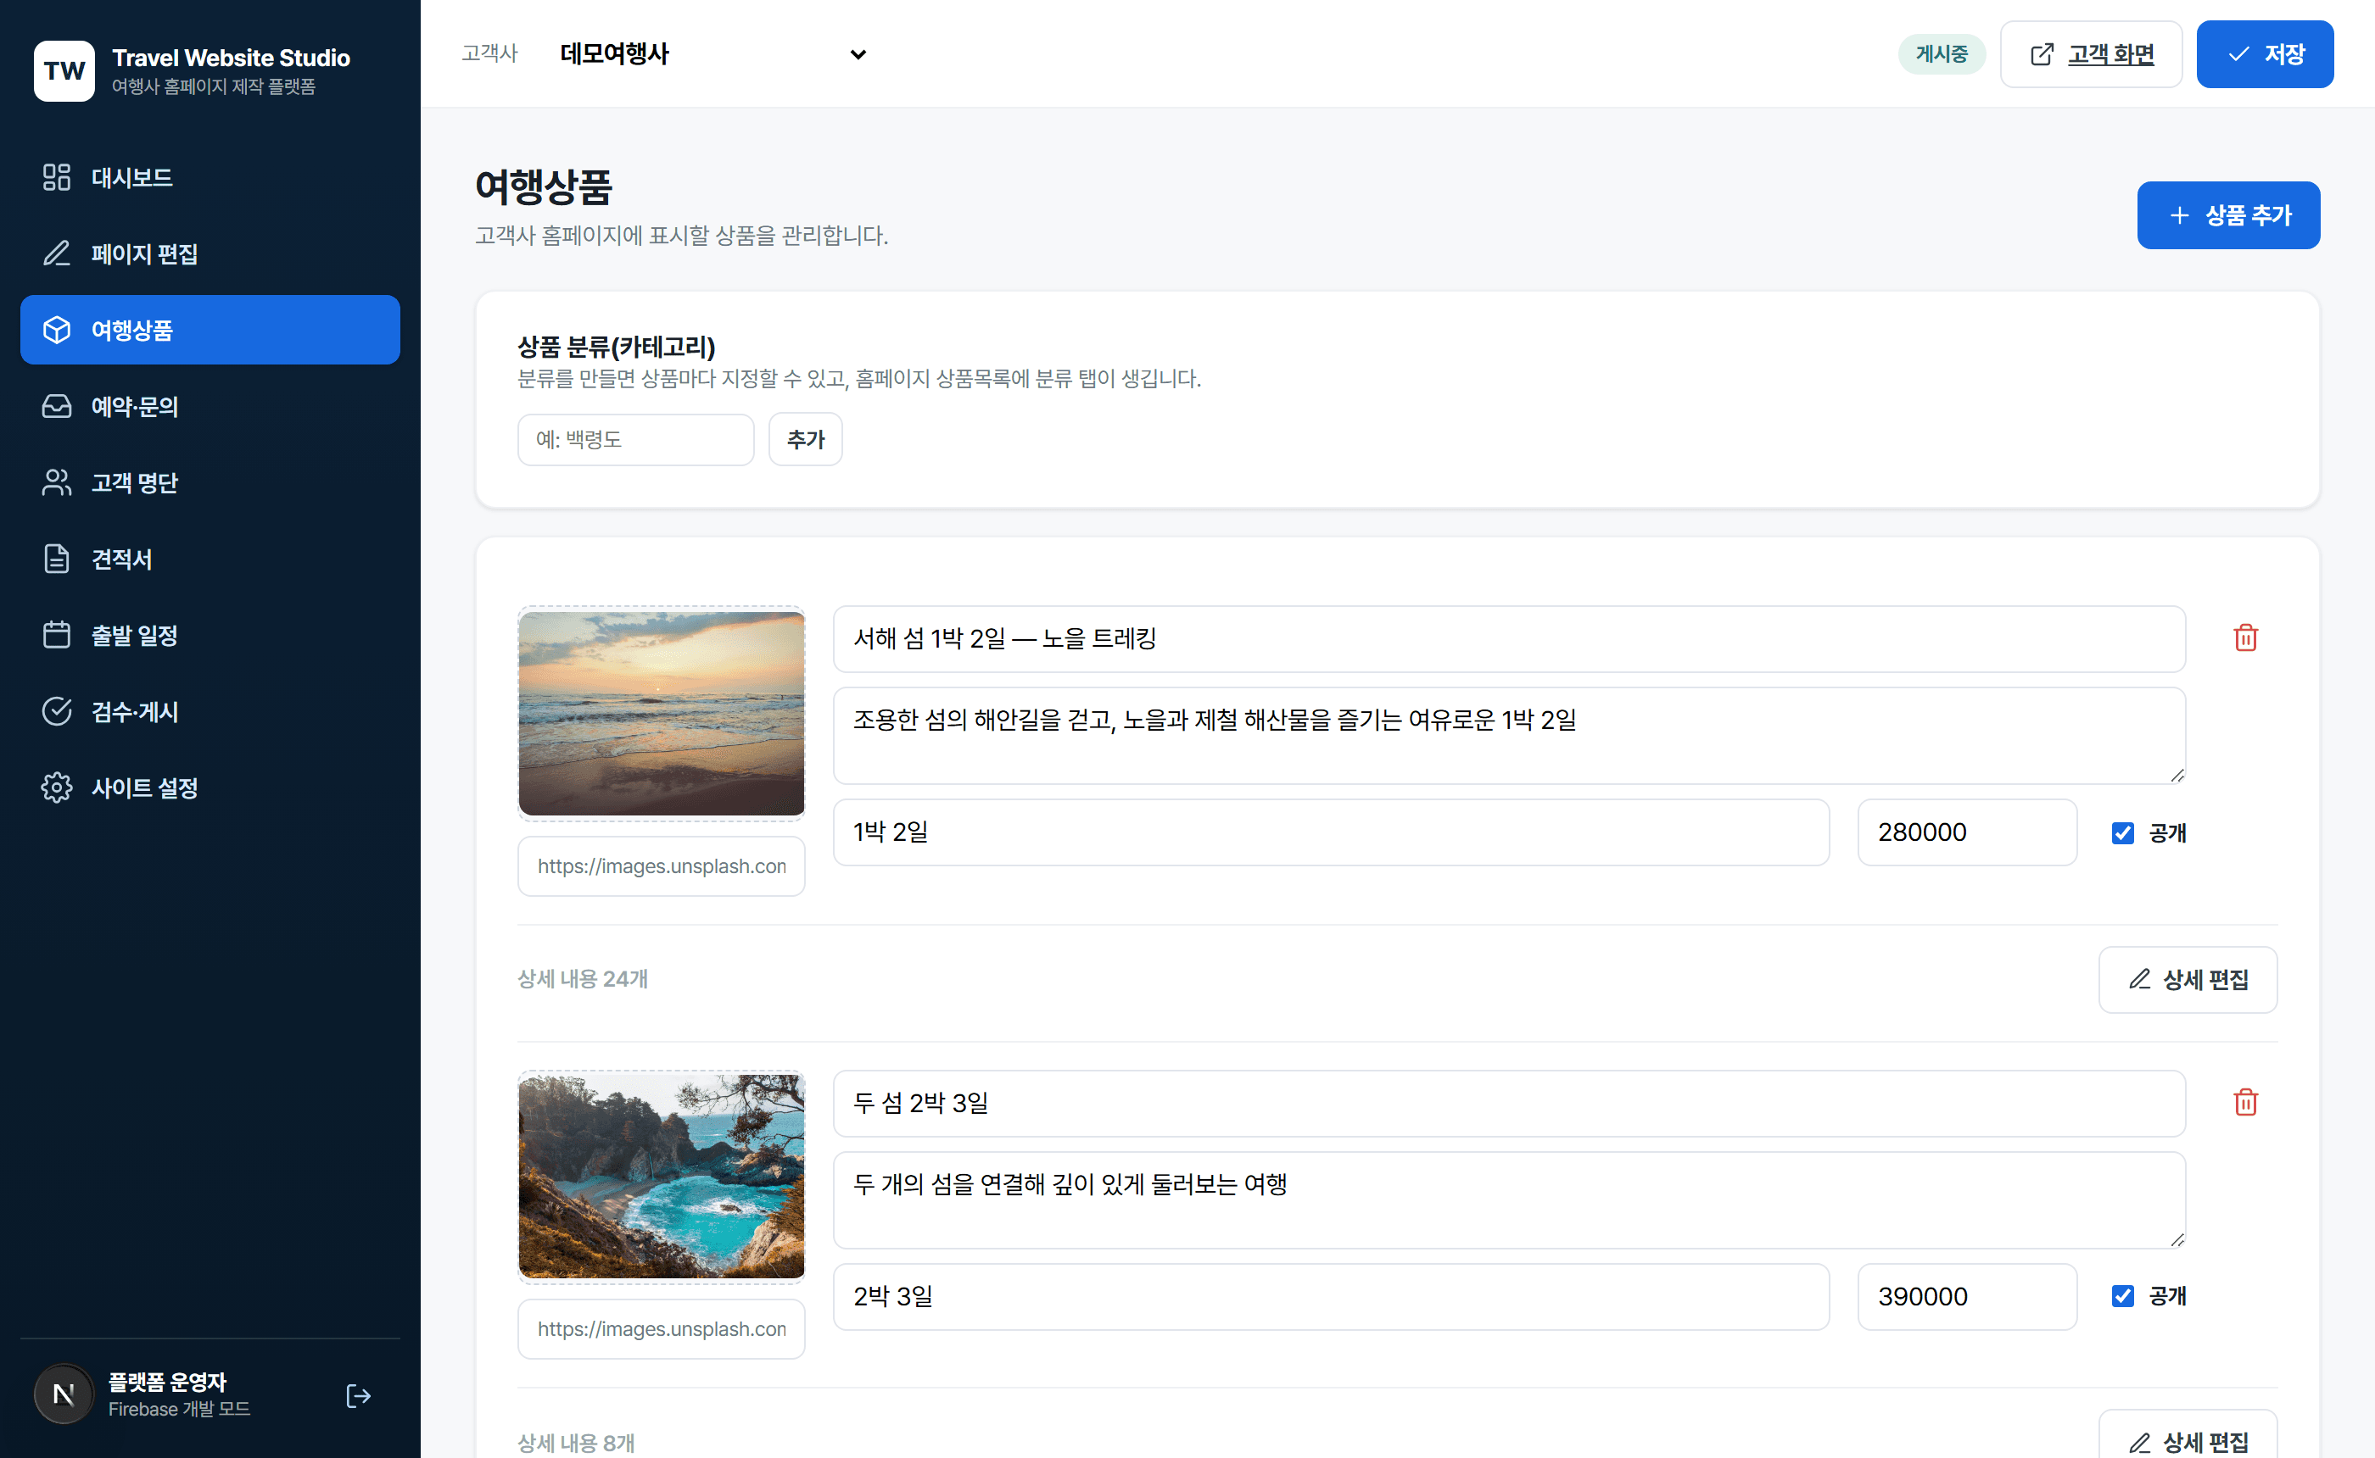
Task: Click the 상품 추가 button
Action: click(x=2228, y=215)
